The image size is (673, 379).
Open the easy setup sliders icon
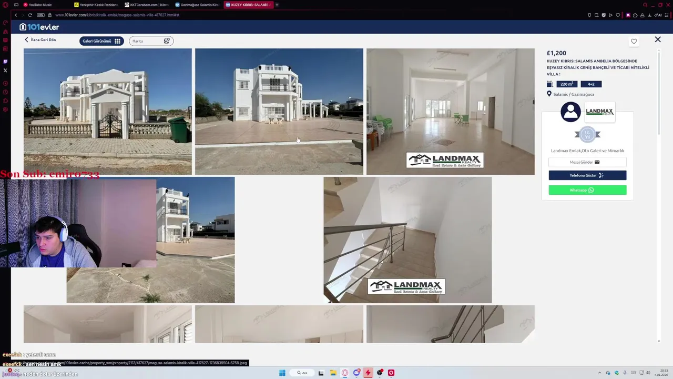coord(668,15)
